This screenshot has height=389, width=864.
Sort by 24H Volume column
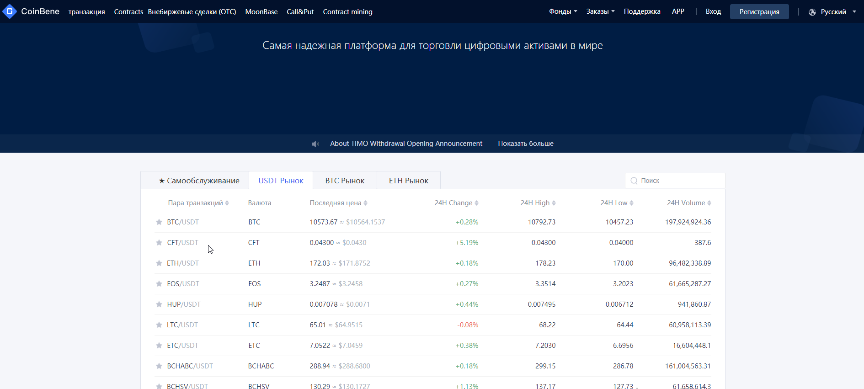point(689,203)
